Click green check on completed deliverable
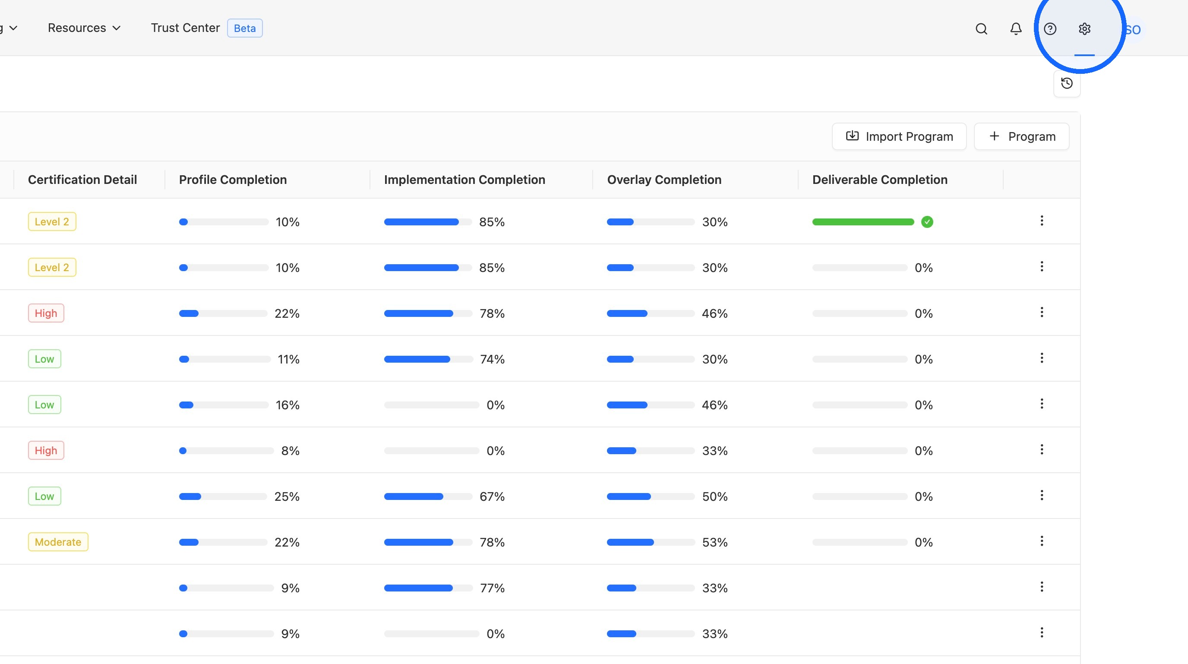This screenshot has width=1188, height=664. (x=927, y=222)
